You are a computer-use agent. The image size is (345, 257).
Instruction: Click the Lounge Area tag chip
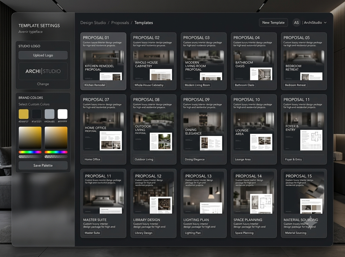pos(243,159)
